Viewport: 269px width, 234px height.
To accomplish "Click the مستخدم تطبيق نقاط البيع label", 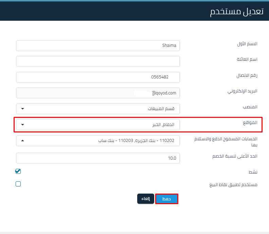I will 233,185.
